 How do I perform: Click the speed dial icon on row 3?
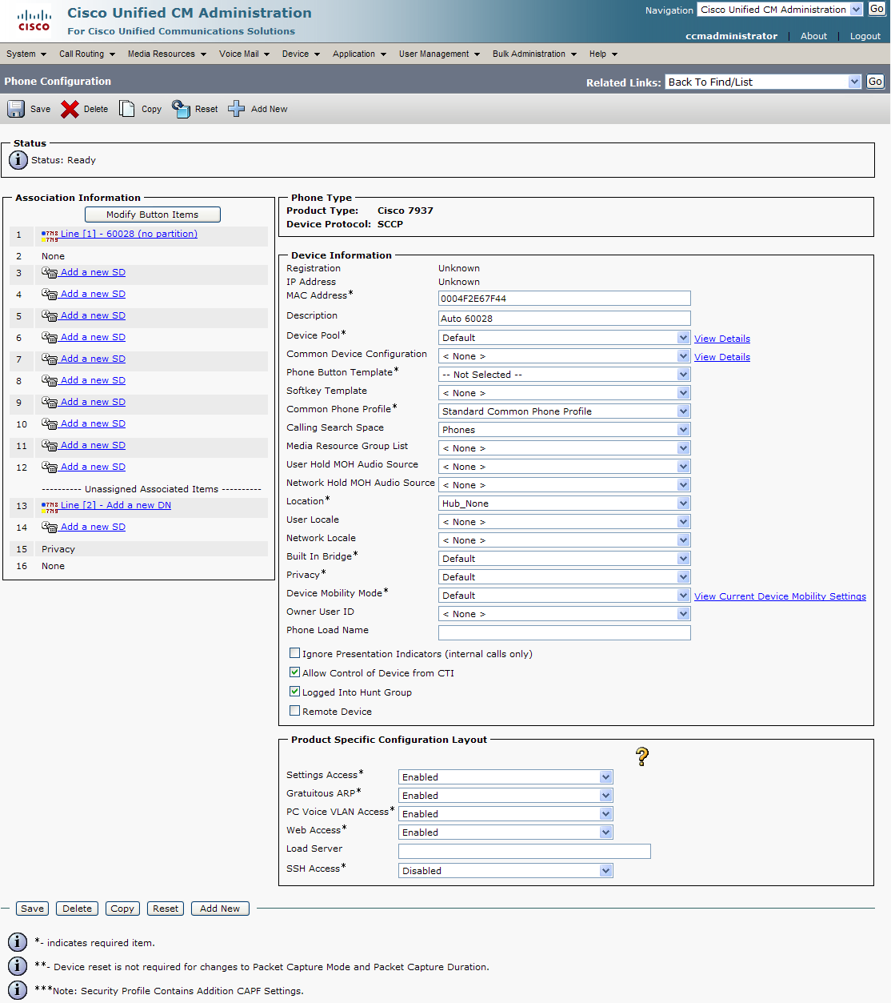pyautogui.click(x=50, y=273)
